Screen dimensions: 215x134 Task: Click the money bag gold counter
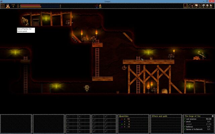click(100, 6)
